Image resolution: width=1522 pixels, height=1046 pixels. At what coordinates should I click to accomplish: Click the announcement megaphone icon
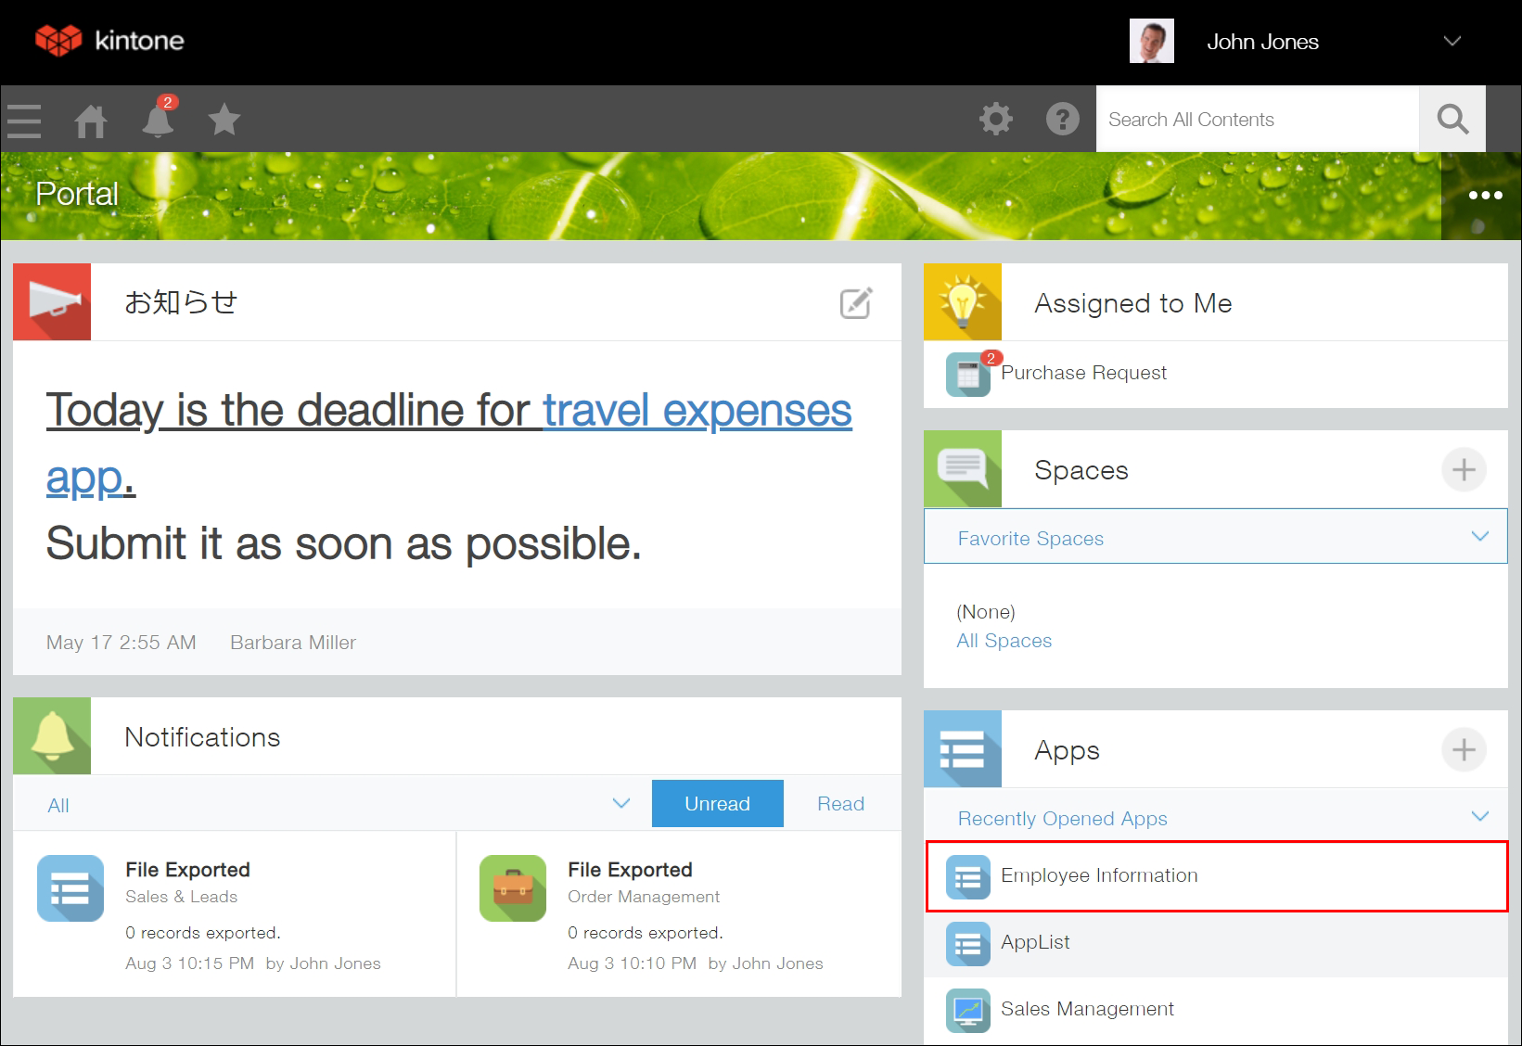51,301
